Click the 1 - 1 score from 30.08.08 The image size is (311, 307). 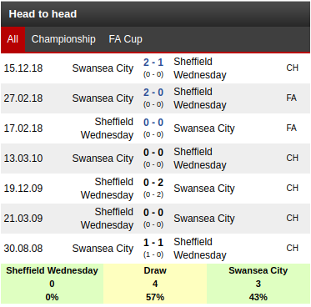click(x=153, y=243)
